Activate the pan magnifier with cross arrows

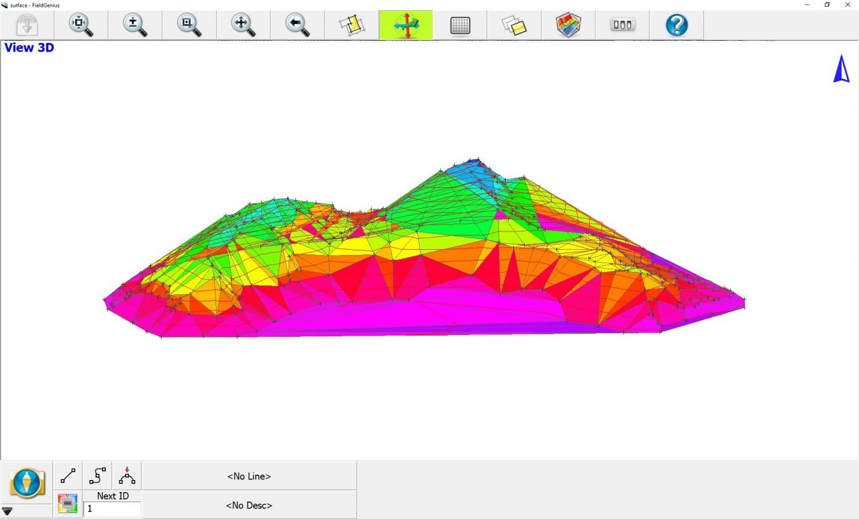pos(243,25)
